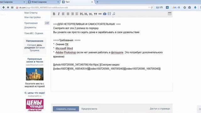Open Мои Ответы in sidebar
Image resolution: width=201 pixels, height=113 pixels.
[x=31, y=13]
